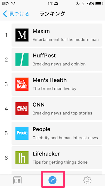
Task: Select Lifehacker tips entry
Action: pyautogui.click(x=57, y=158)
